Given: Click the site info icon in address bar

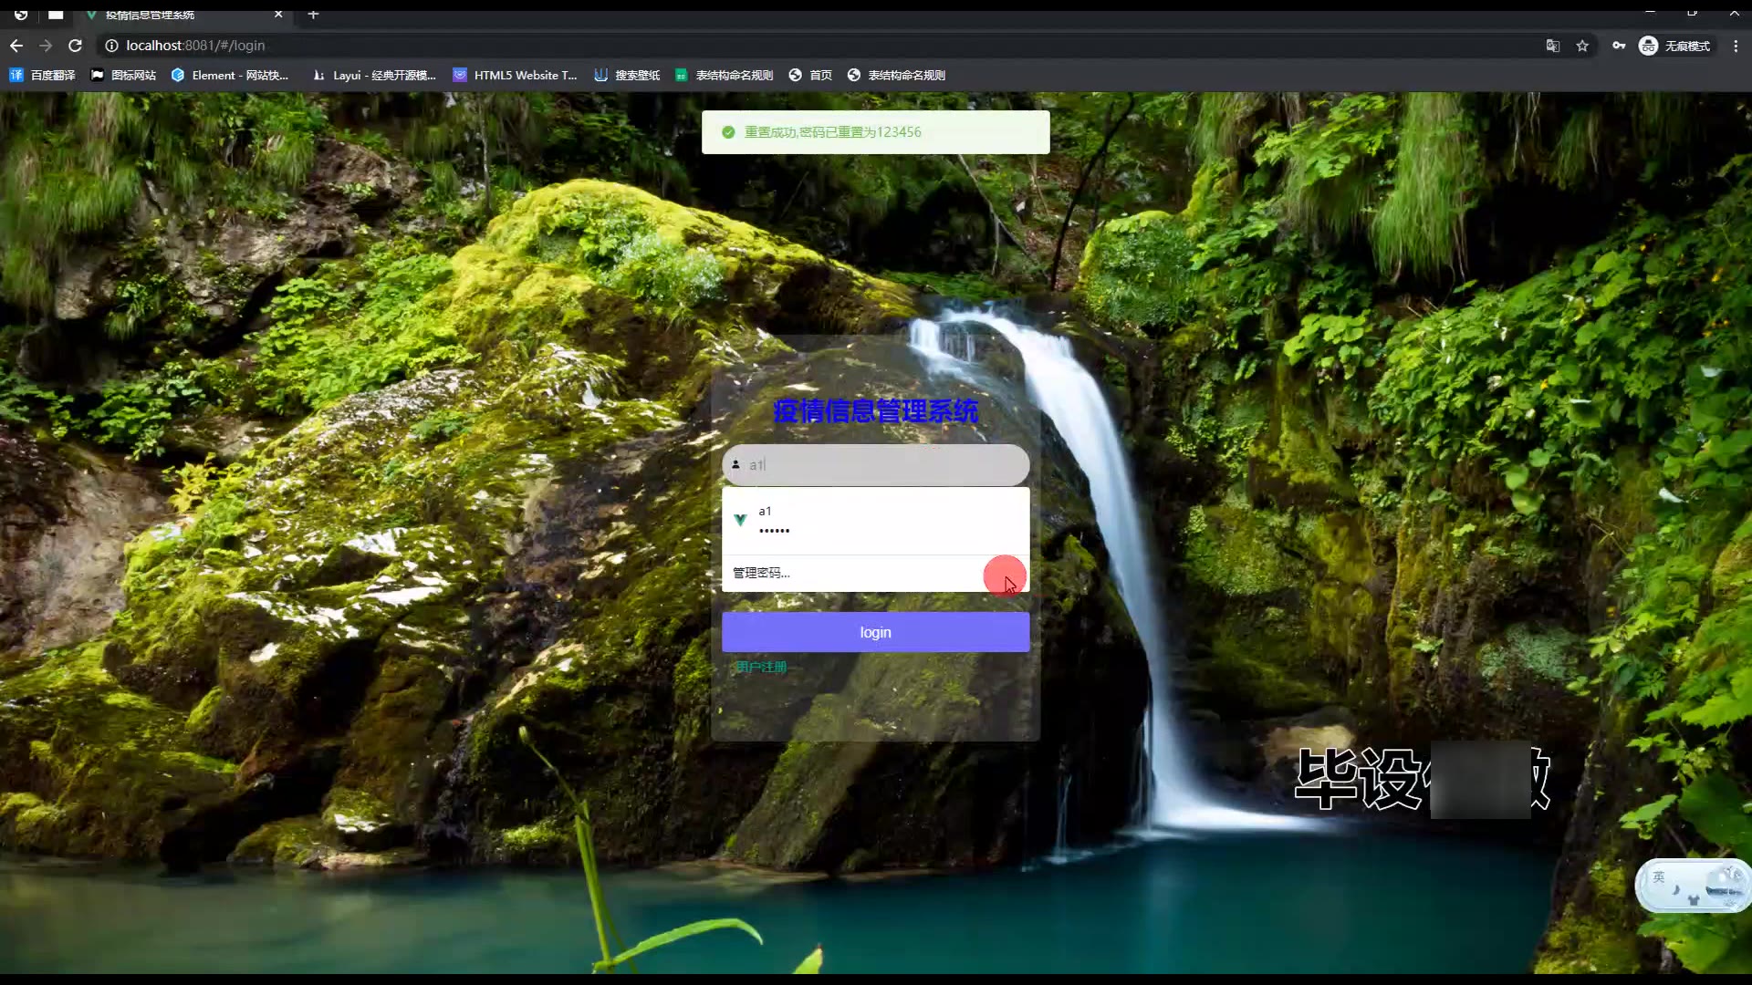Looking at the screenshot, I should (111, 46).
